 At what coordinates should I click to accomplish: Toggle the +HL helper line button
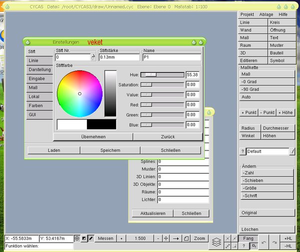[288, 239]
